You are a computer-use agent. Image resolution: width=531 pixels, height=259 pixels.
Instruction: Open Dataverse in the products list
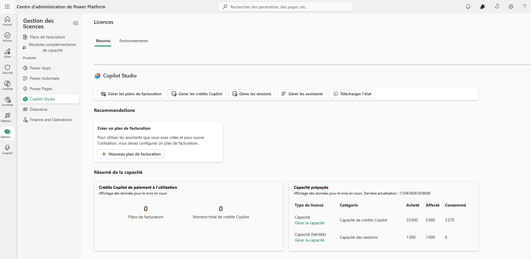click(39, 109)
